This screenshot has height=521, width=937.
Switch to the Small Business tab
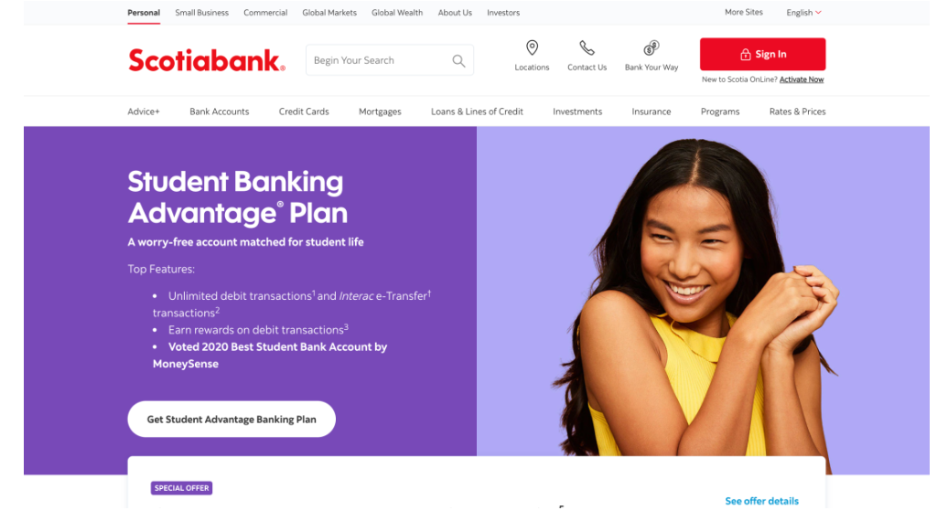point(201,13)
